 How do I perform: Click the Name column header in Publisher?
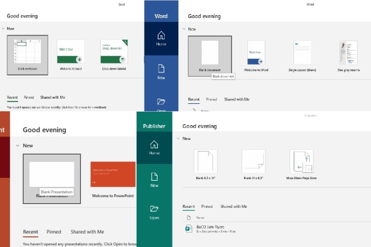[x=200, y=218]
